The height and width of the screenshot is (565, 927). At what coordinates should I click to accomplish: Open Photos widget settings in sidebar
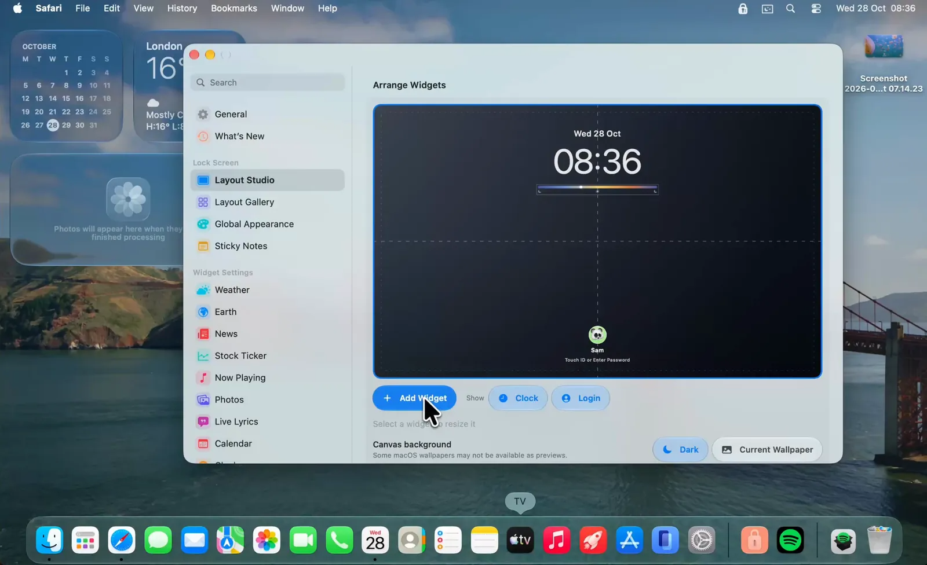click(x=267, y=400)
